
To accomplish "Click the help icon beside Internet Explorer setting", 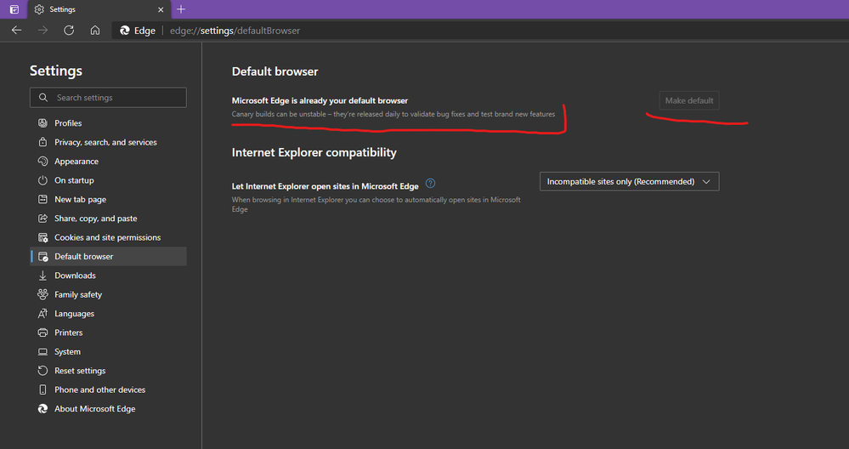I will (x=431, y=183).
